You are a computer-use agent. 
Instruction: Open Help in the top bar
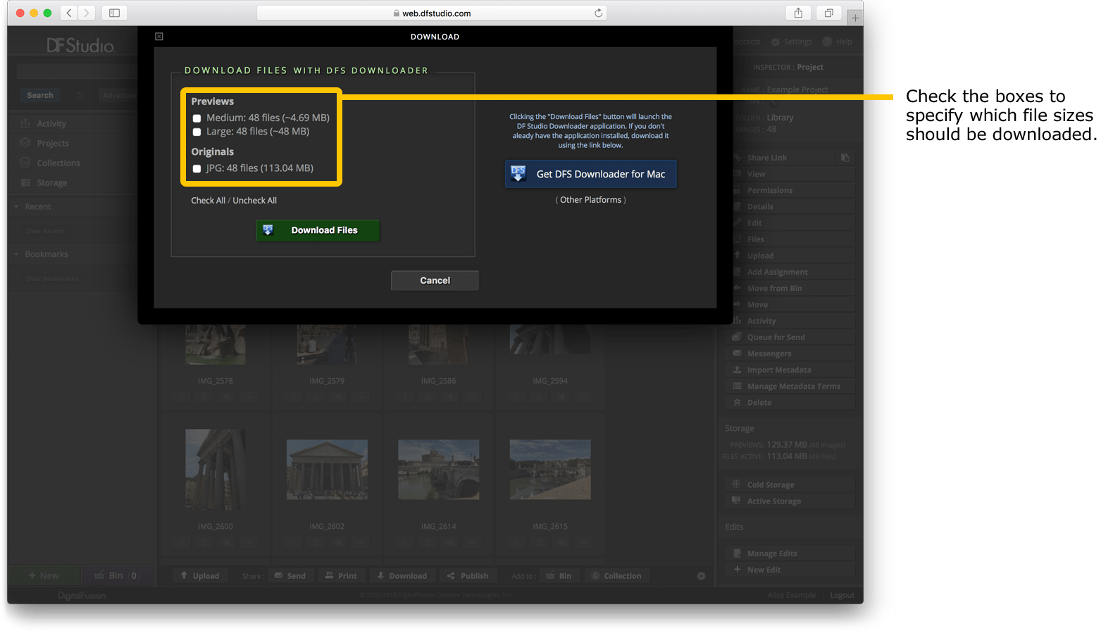coord(838,42)
